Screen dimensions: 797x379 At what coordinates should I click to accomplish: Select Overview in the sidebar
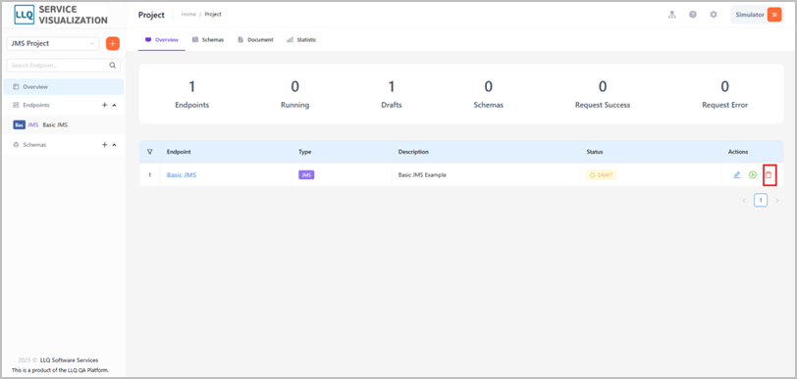[63, 87]
